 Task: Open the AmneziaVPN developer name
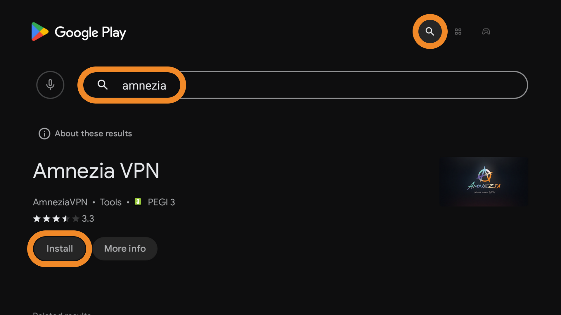[x=60, y=202]
